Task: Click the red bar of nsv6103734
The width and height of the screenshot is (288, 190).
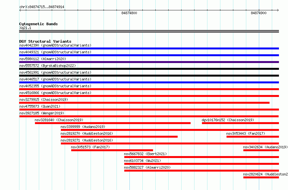Action: tap(202, 164)
